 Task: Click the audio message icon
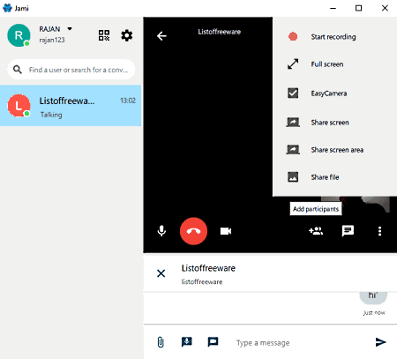[x=187, y=341]
